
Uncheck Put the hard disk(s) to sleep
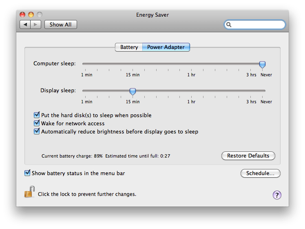(x=37, y=115)
